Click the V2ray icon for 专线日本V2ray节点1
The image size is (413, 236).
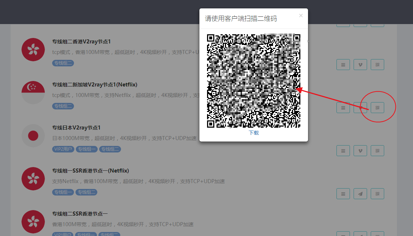(x=360, y=151)
